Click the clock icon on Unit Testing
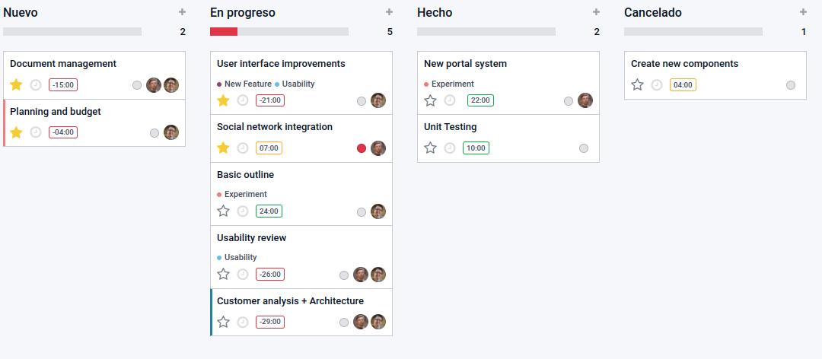822x359 pixels. tap(450, 148)
